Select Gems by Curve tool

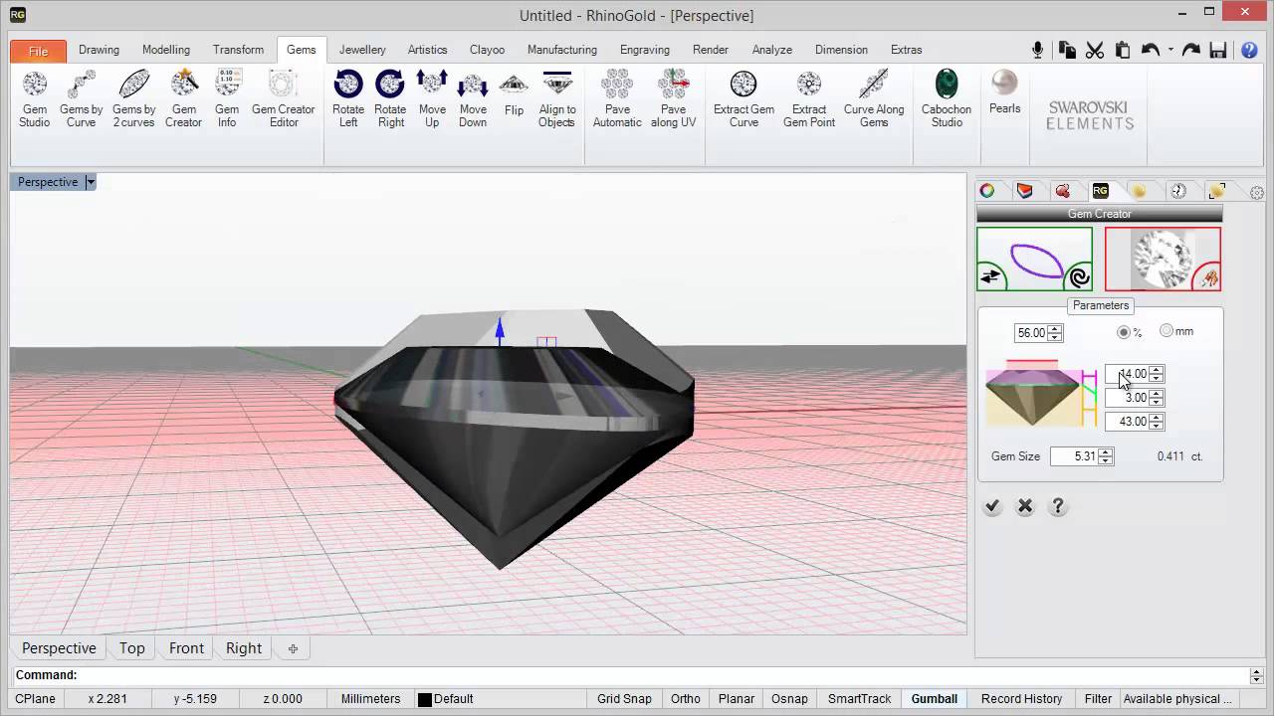pyautogui.click(x=82, y=99)
